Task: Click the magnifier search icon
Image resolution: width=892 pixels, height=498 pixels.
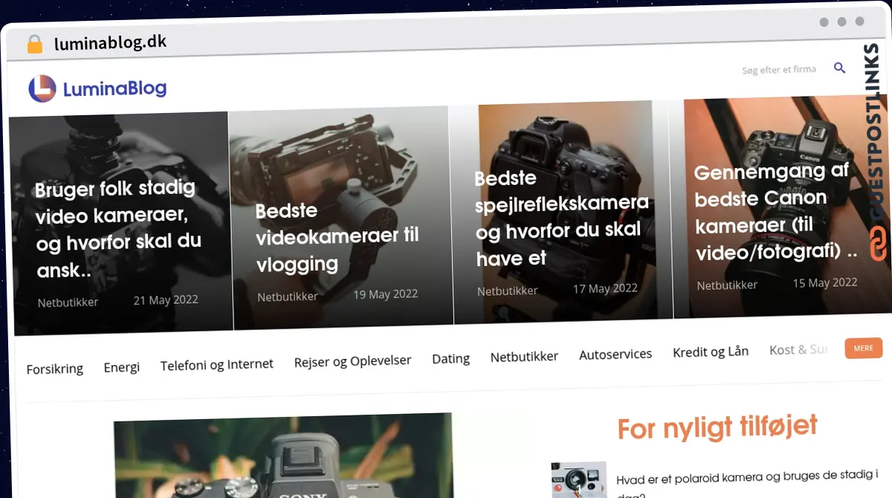Action: click(839, 68)
